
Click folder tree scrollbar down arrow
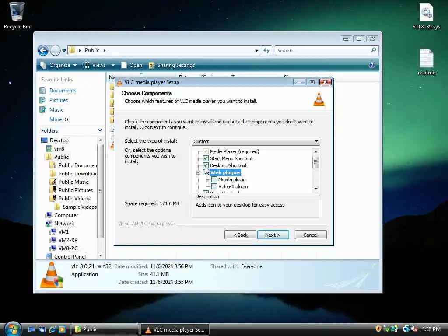100,255
